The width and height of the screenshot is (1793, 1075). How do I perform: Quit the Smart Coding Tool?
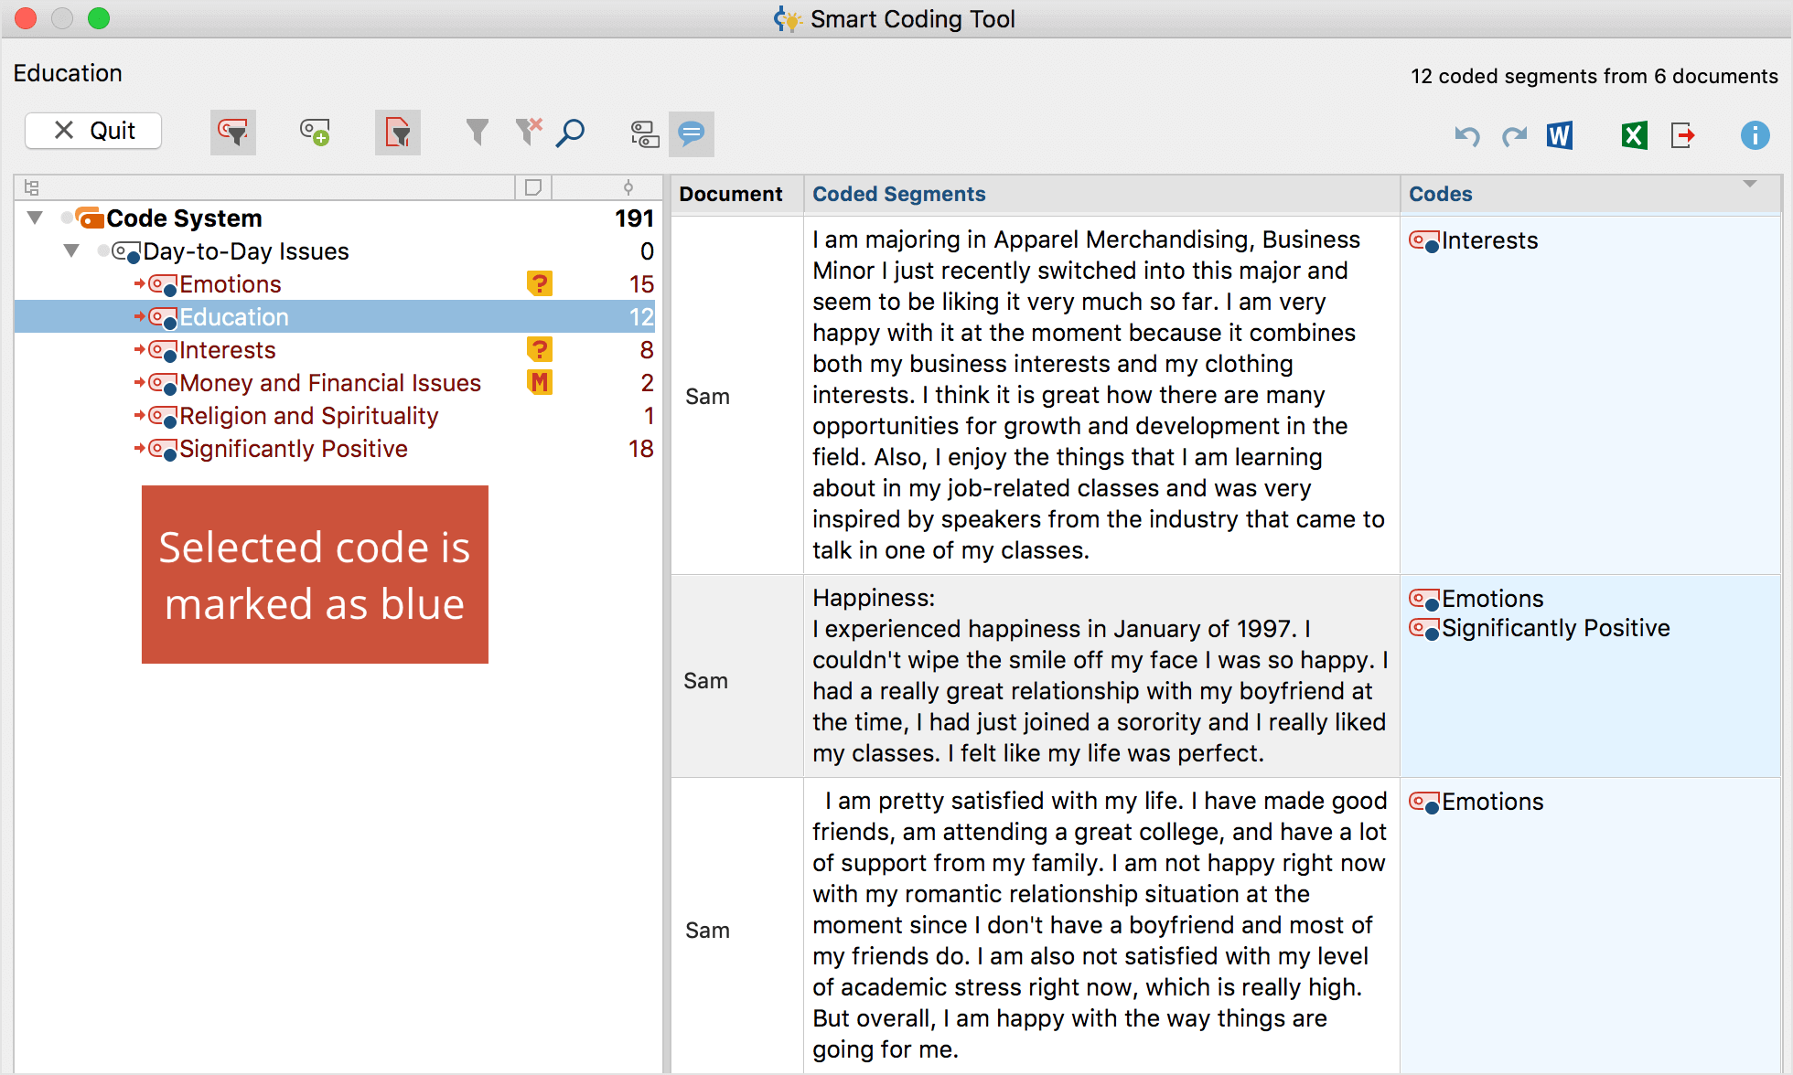click(x=93, y=131)
